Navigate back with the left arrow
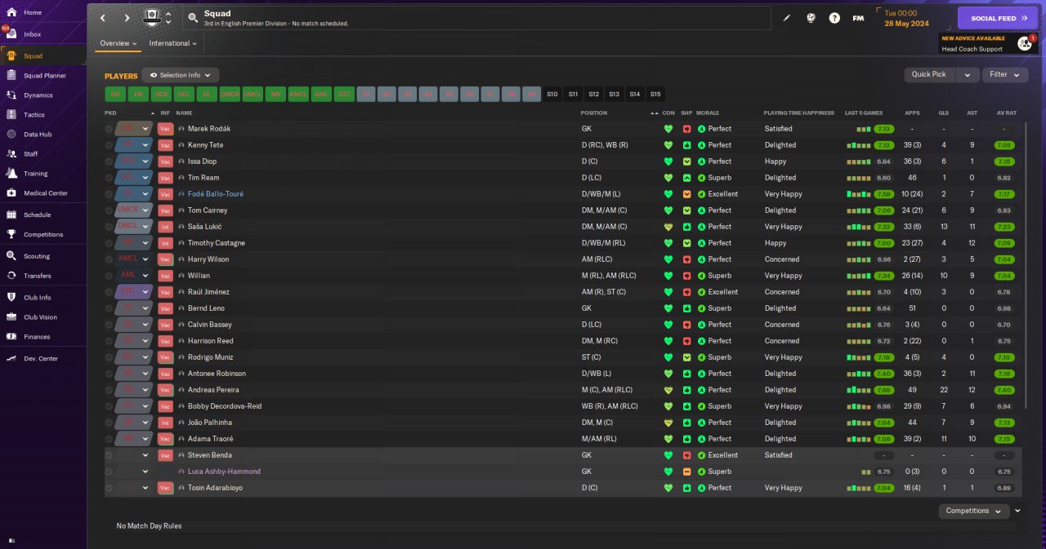 click(x=103, y=18)
